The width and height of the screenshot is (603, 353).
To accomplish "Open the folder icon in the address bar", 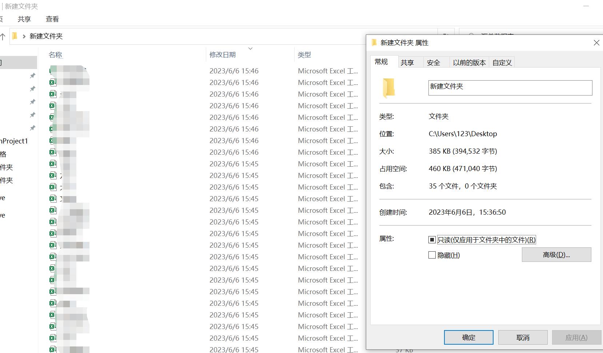I will [14, 36].
